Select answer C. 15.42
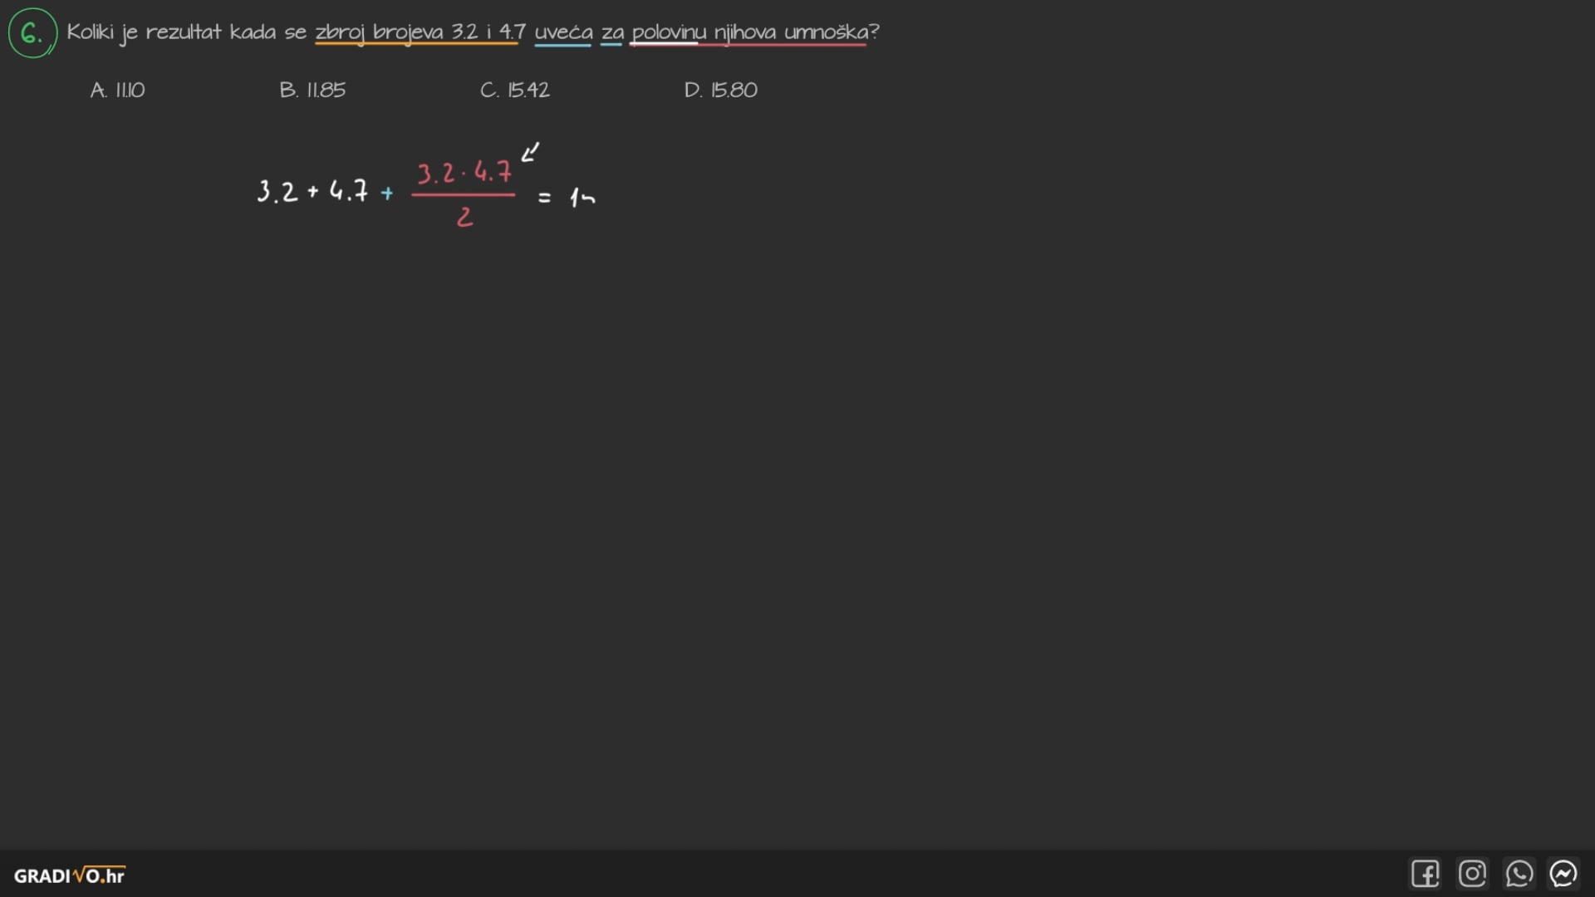The height and width of the screenshot is (897, 1595). coord(514,90)
